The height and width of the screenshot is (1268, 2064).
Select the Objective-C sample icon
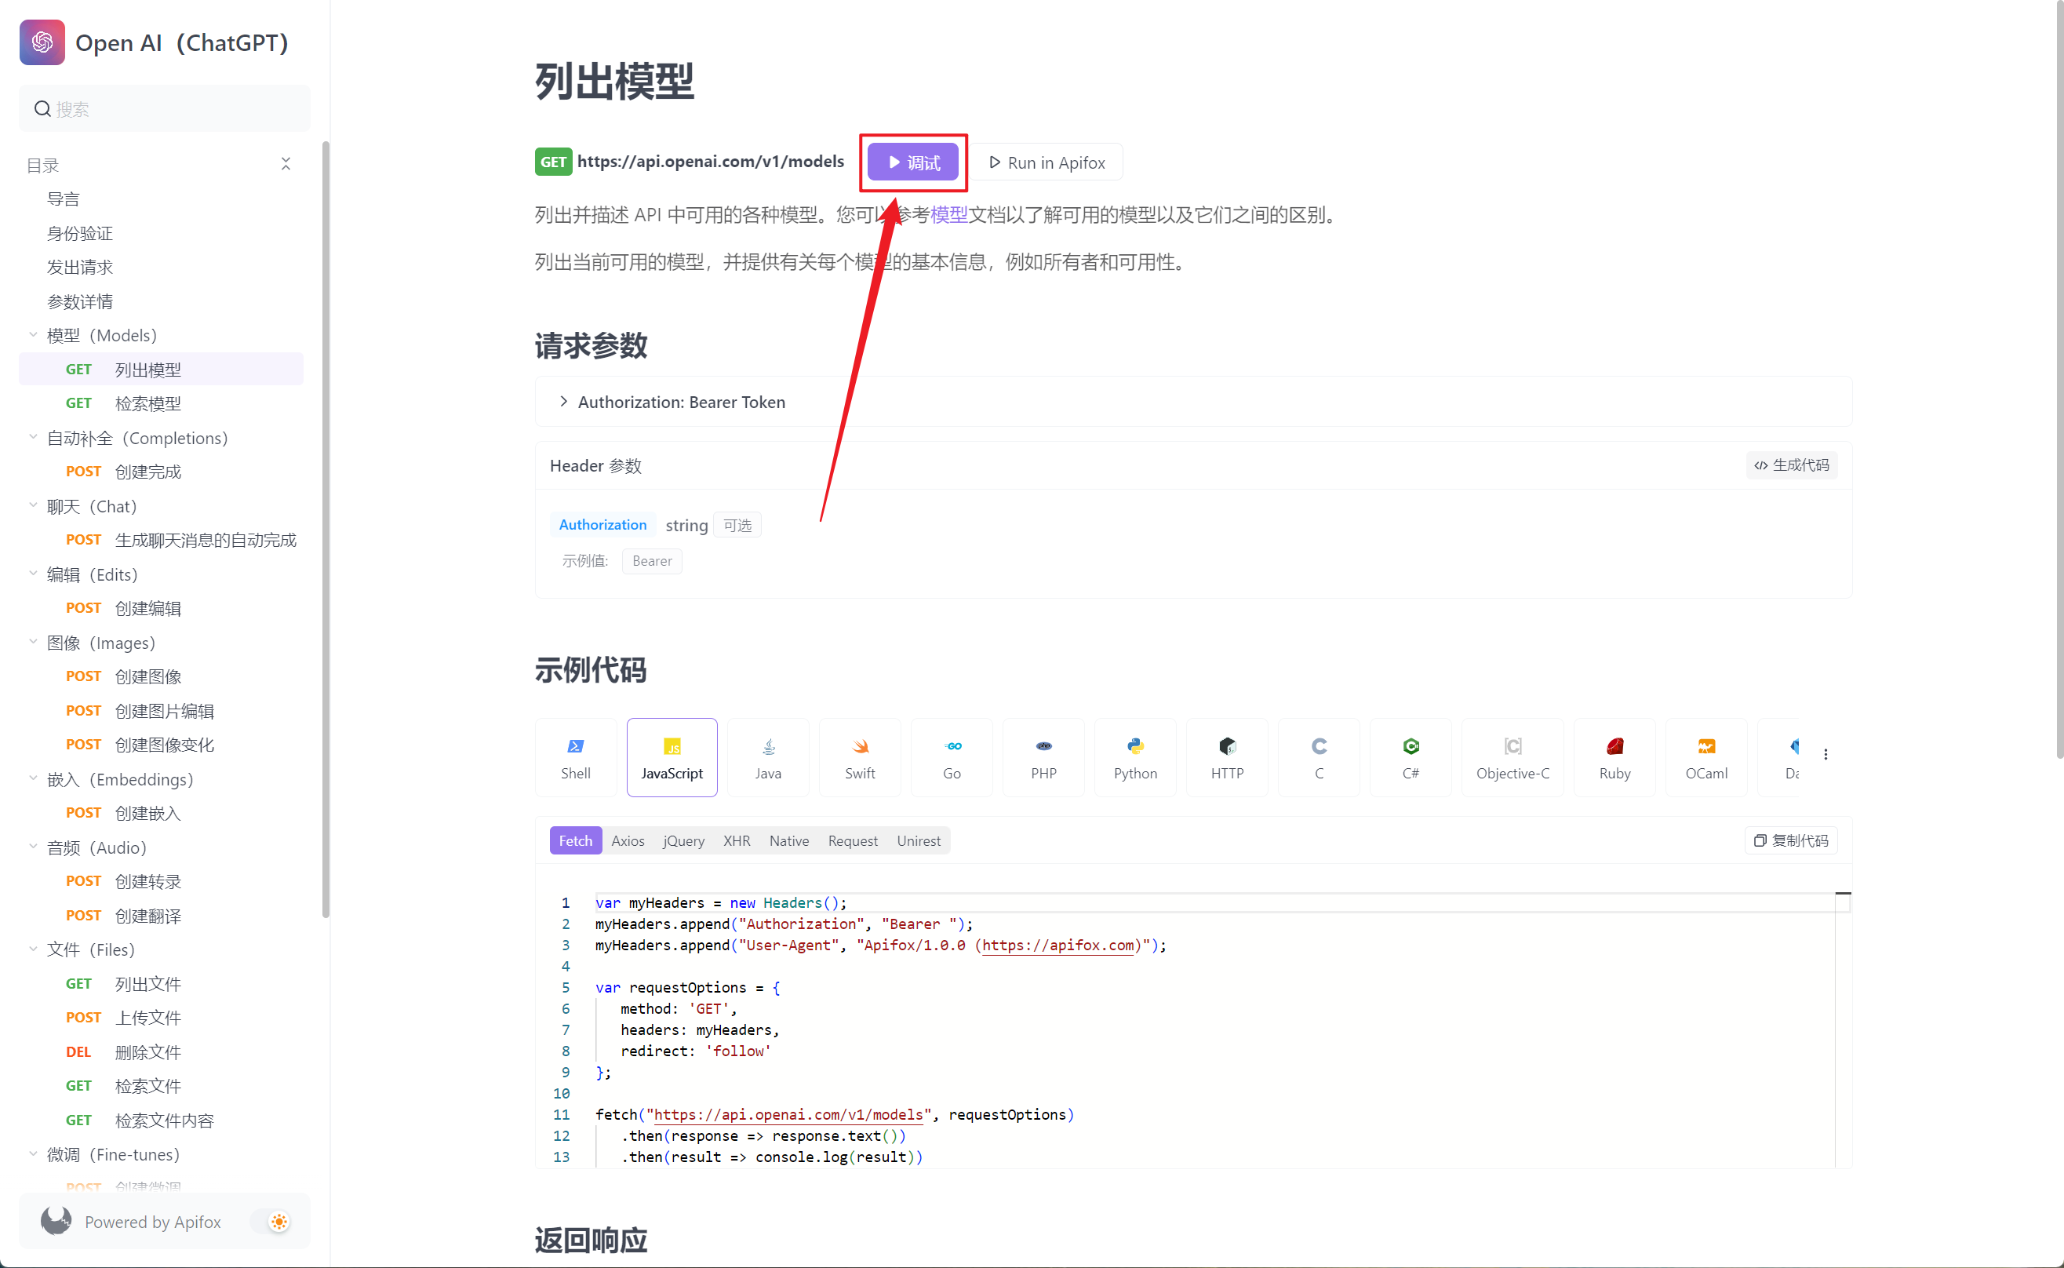coord(1513,745)
